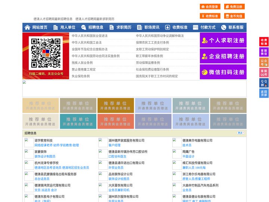The width and height of the screenshot is (269, 202).
Task: Open the 平面设计 job link
Action: point(188,156)
